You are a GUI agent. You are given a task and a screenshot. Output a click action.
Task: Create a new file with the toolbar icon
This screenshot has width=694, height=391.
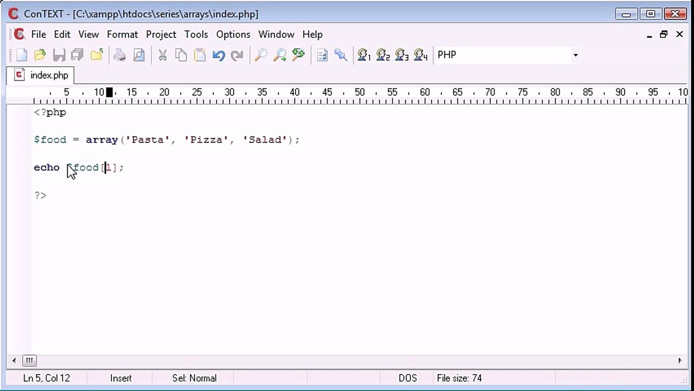22,55
